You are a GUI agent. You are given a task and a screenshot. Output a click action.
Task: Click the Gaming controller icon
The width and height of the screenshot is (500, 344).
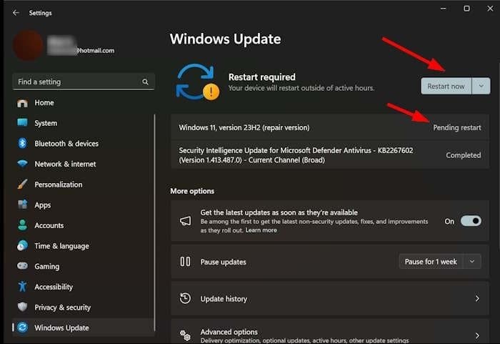click(x=22, y=266)
